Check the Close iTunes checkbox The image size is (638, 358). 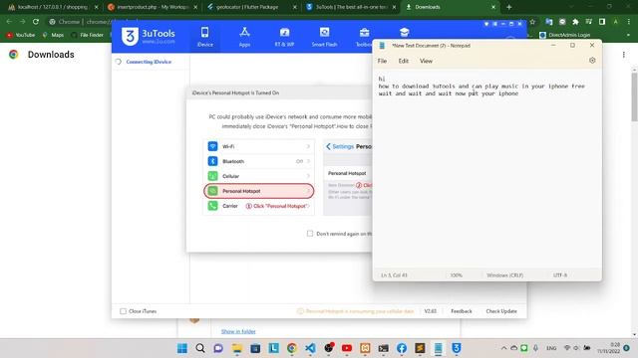(123, 311)
